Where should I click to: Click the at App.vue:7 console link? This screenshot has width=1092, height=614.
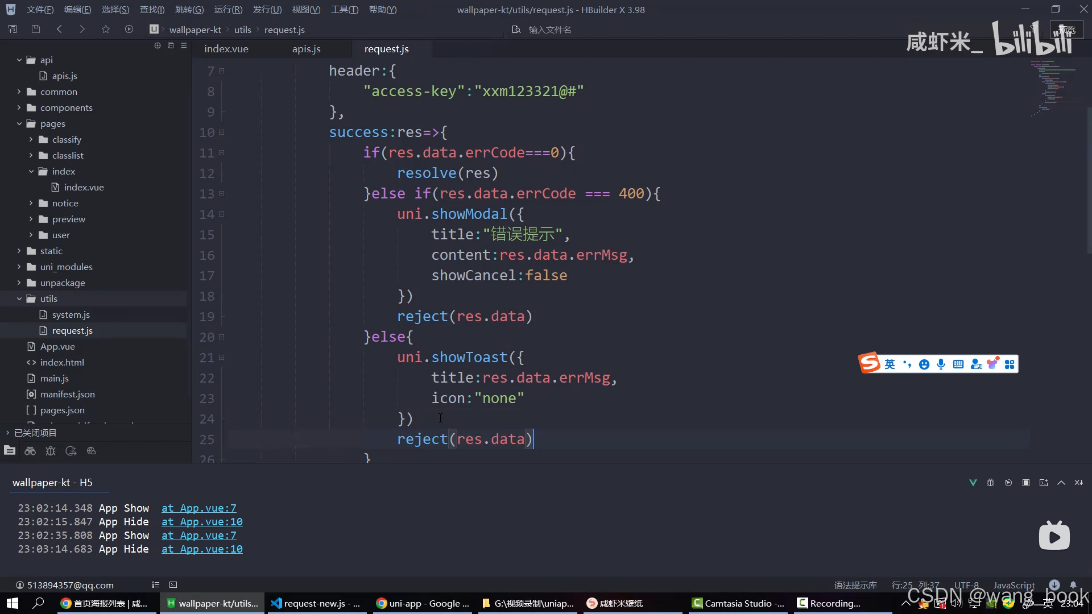(198, 508)
